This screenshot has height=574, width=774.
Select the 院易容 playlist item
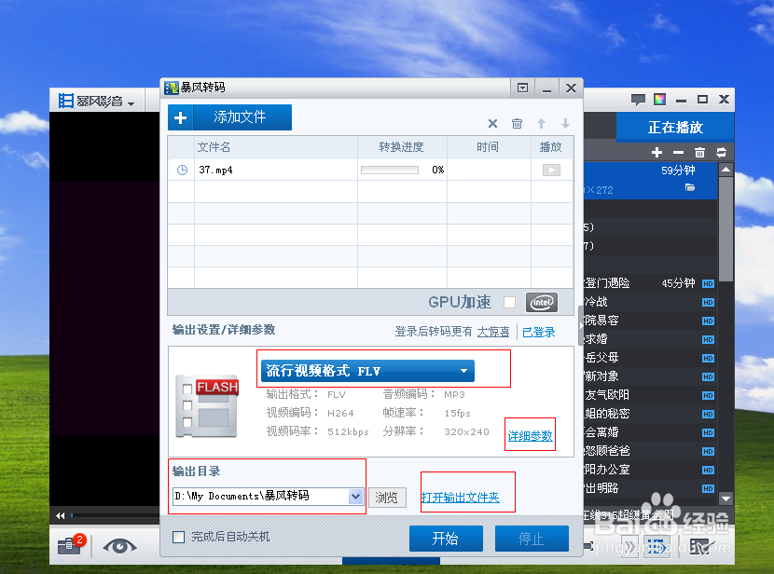tap(651, 321)
